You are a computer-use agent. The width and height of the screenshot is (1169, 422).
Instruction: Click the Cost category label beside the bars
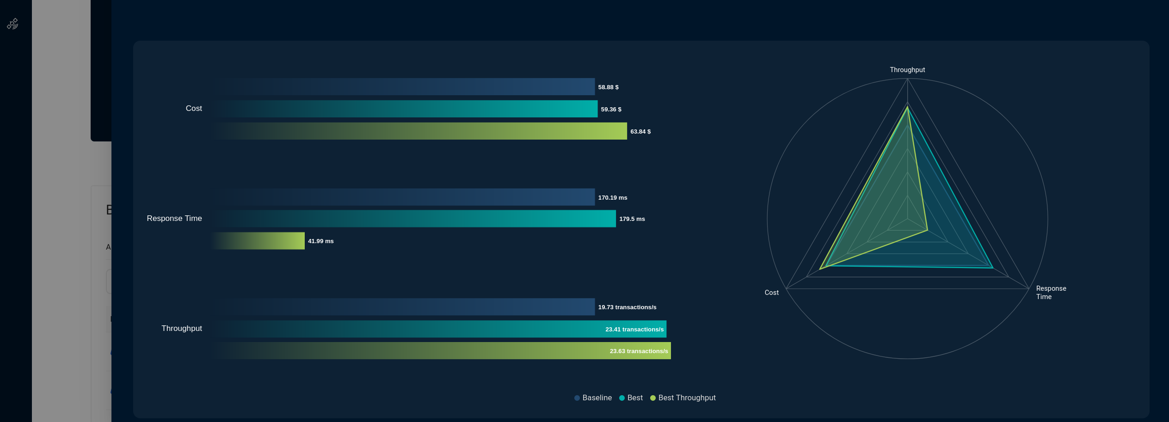(x=194, y=108)
